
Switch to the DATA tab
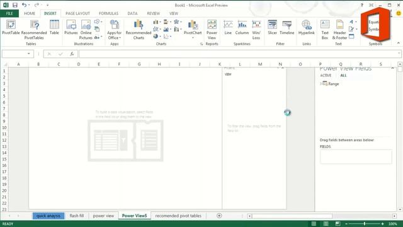pyautogui.click(x=132, y=13)
